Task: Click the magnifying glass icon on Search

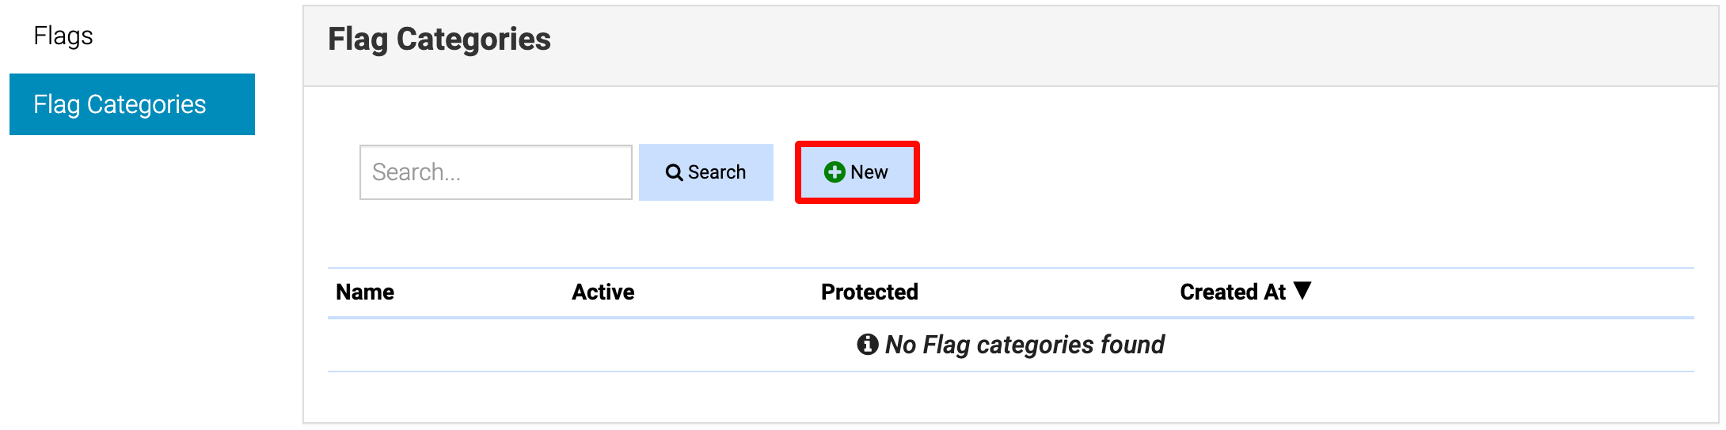Action: tap(674, 172)
